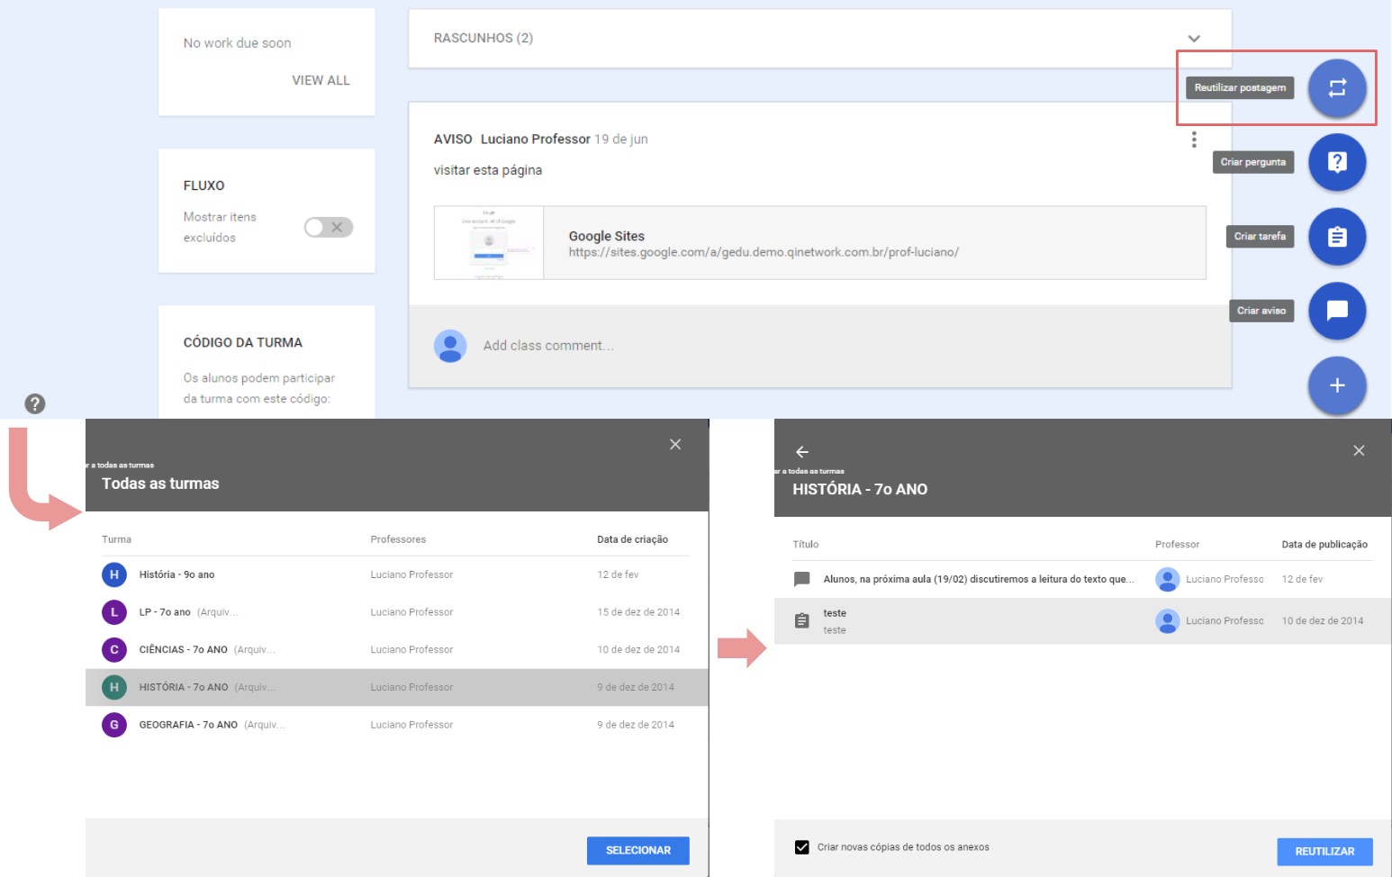Click the Reutilizar postagem reuse icon
This screenshot has height=877, width=1392.
1337,88
